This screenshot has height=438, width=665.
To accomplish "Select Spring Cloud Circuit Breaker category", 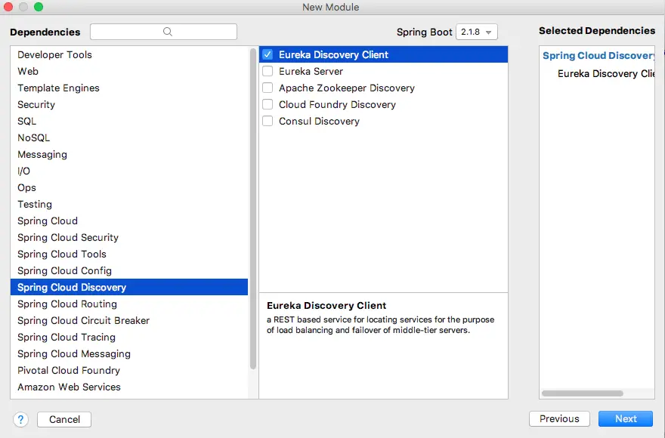I will 129,320.
